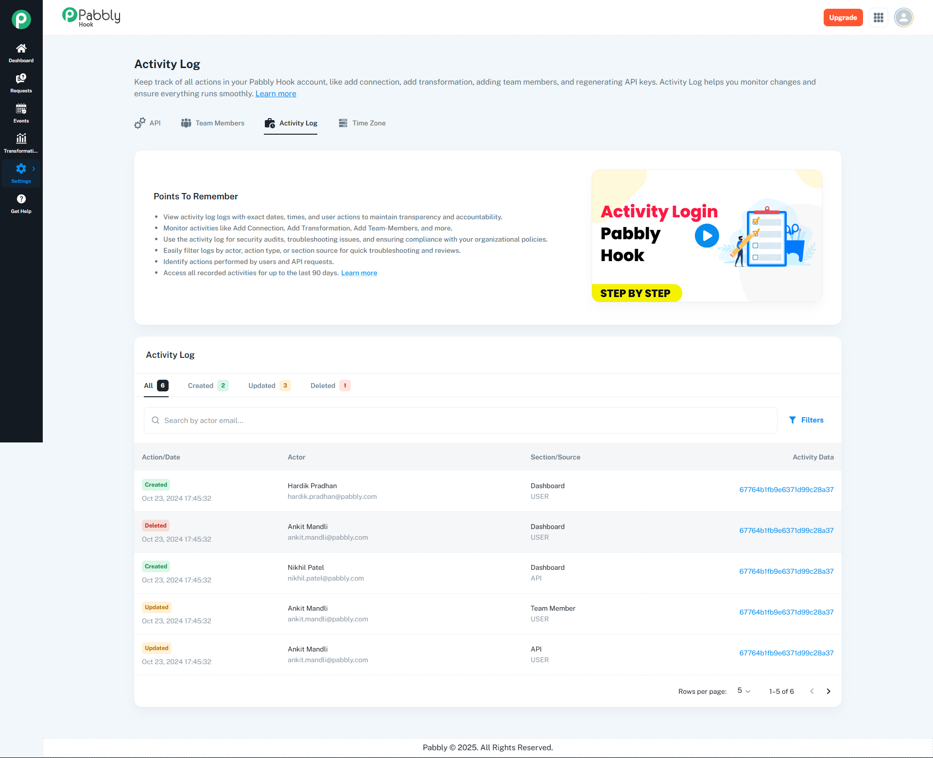This screenshot has width=933, height=758.
Task: Go to the next page of logs
Action: [x=829, y=691]
